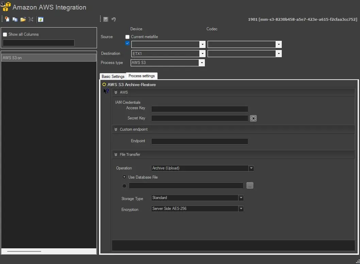This screenshot has width=360, height=264.
Task: Reveal the Secret Key with eye icon
Action: 253,118
